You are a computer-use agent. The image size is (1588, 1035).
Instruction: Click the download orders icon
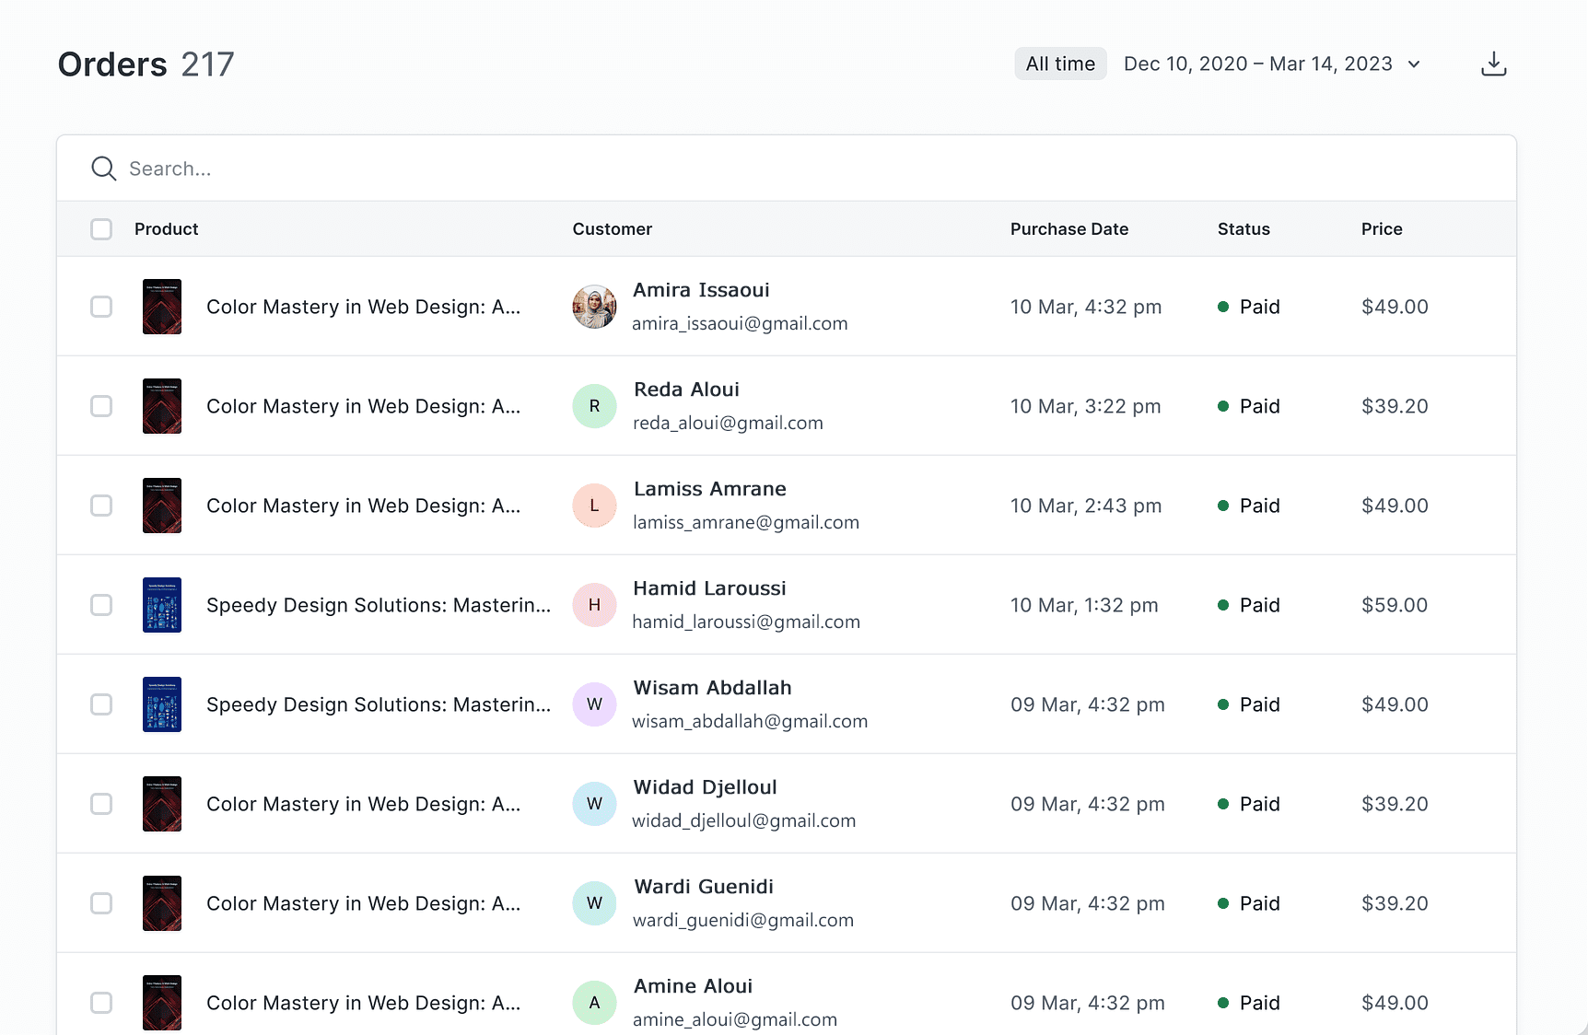click(1493, 64)
